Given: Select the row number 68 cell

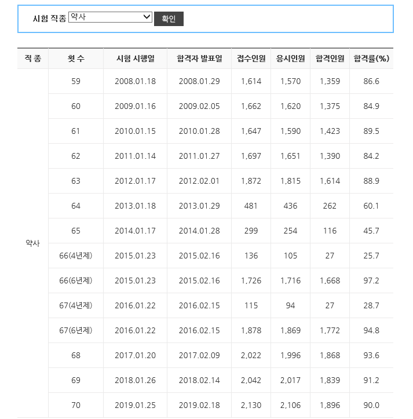Looking at the screenshot, I should 76,355.
